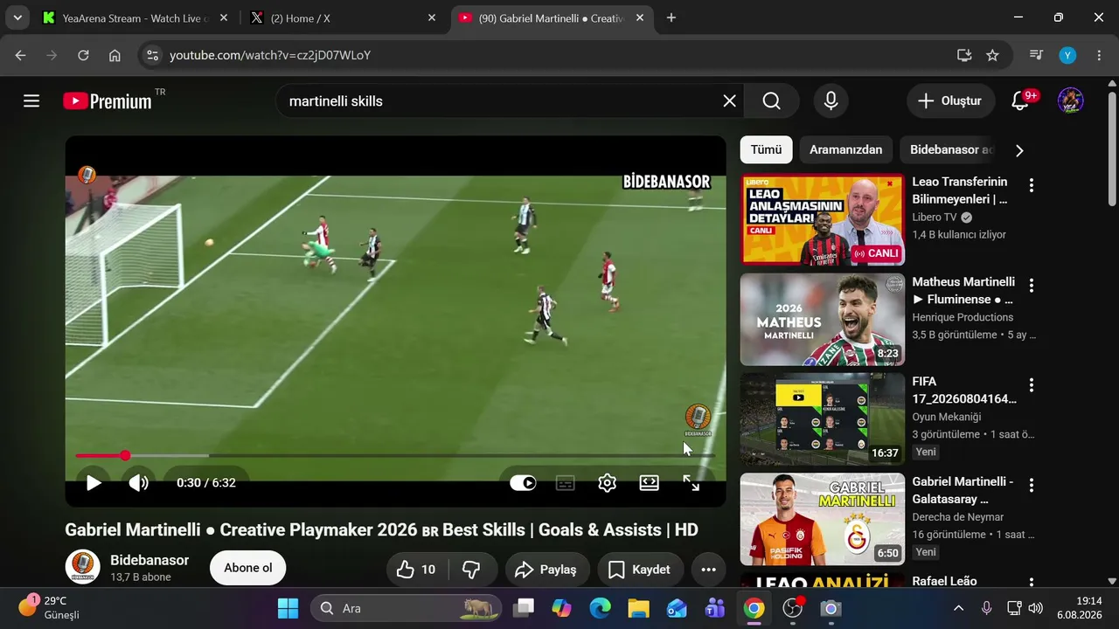The image size is (1119, 629).
Task: Open video player settings gear
Action: point(608,483)
